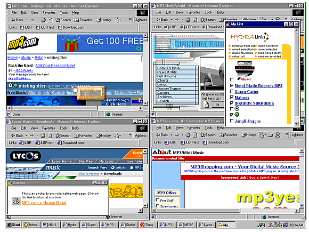The image size is (309, 232).
Task: Open Inbox taskbar button
Action: click(x=32, y=225)
